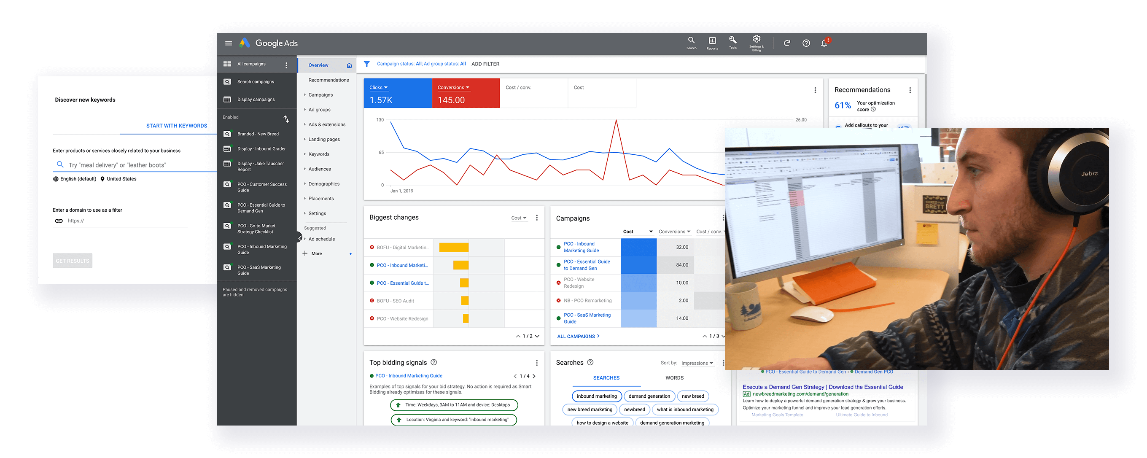Open Demographics in the navigation
Screen dimensions: 1147x458
click(x=324, y=184)
